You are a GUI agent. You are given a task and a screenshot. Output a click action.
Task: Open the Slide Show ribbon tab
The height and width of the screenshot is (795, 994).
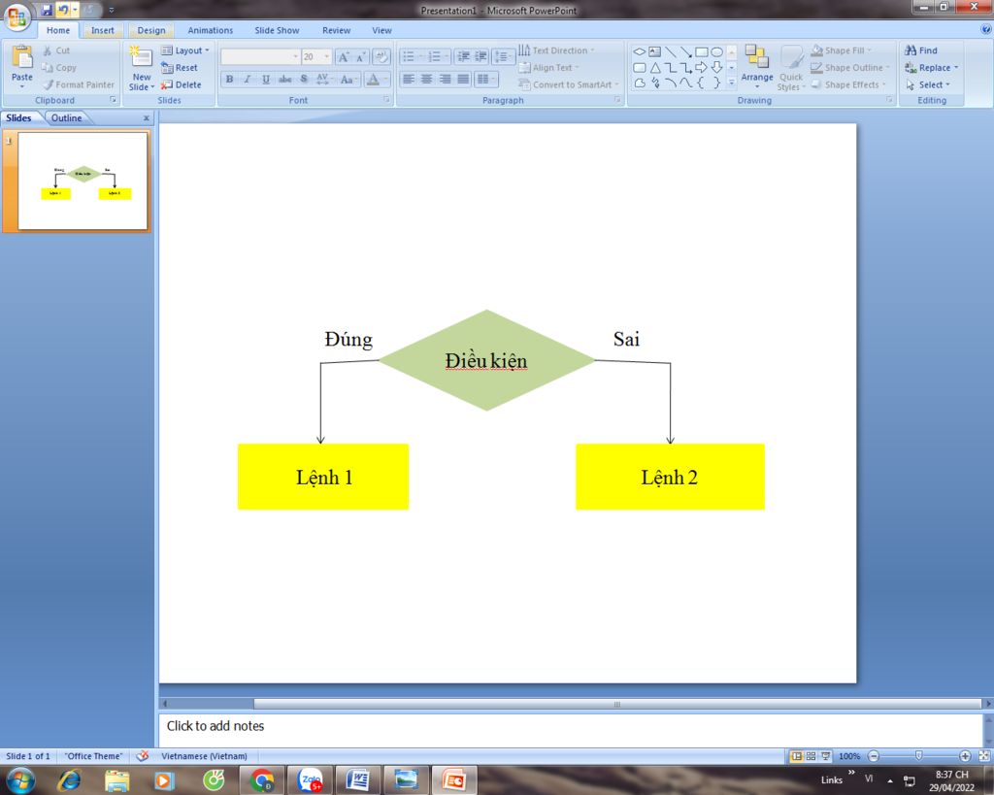pos(277,30)
